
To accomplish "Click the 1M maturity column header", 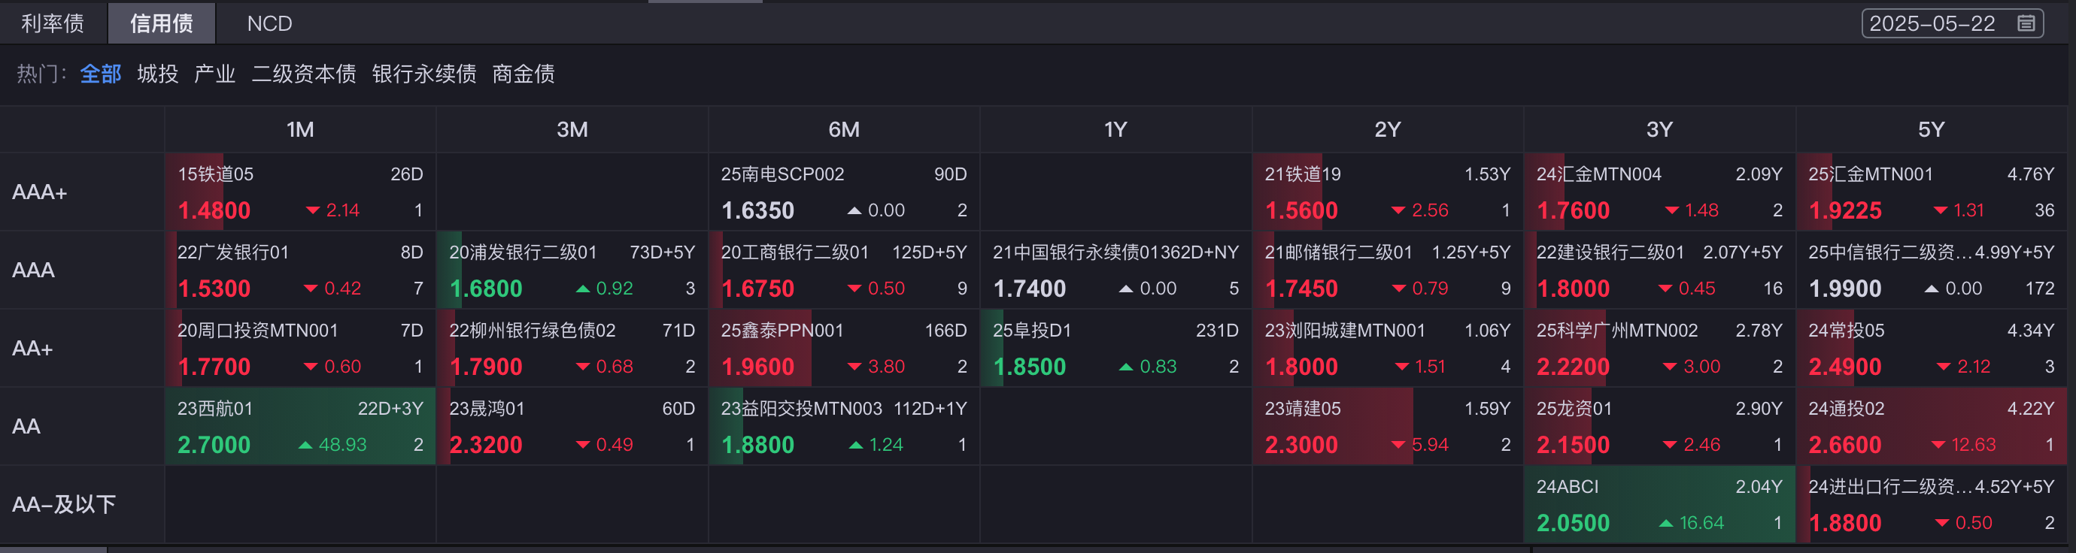I will (300, 129).
